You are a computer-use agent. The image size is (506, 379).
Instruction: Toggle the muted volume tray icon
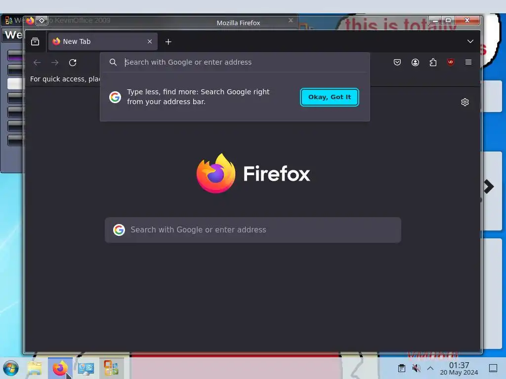[416, 368]
